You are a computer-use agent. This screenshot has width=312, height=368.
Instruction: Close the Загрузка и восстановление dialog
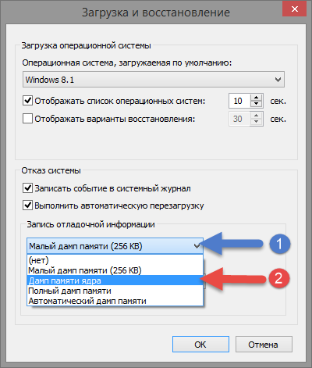[294, 9]
